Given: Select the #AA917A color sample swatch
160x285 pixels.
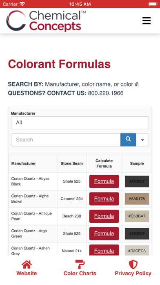Looking at the screenshot, I should 137,199.
